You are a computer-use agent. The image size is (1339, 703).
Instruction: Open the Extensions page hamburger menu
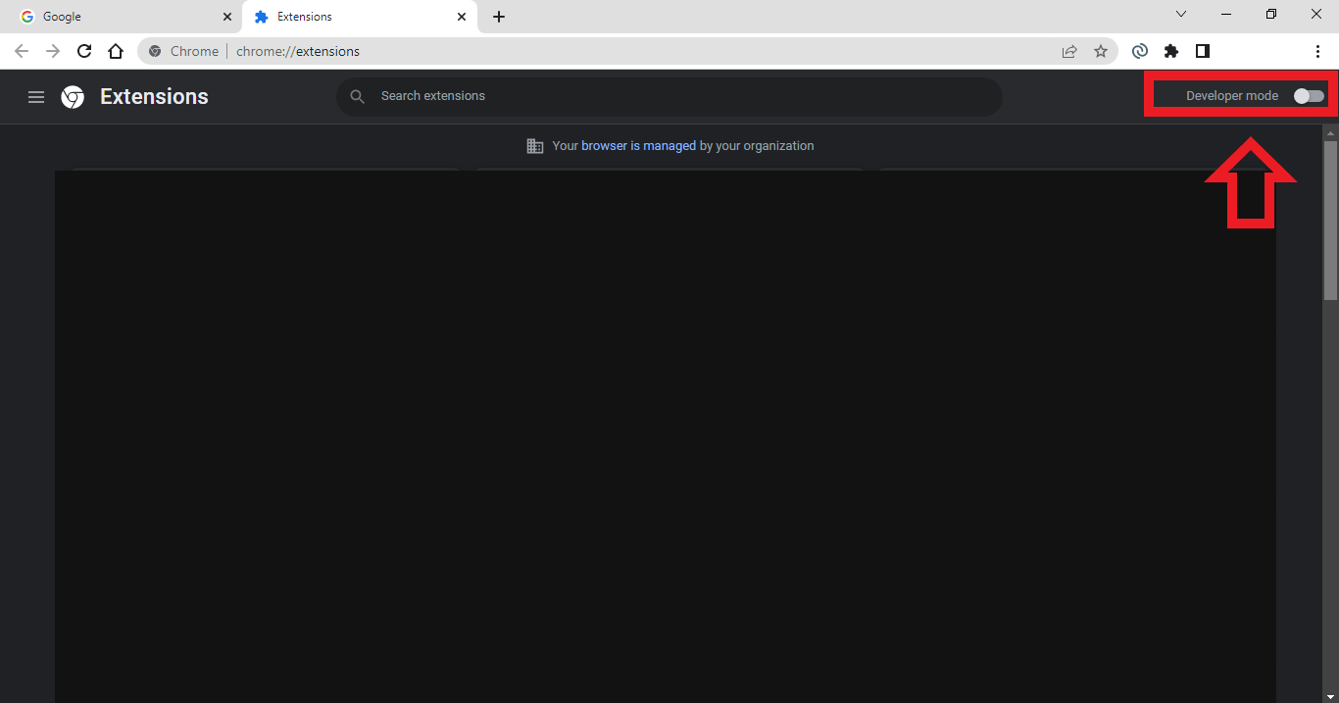[x=36, y=96]
